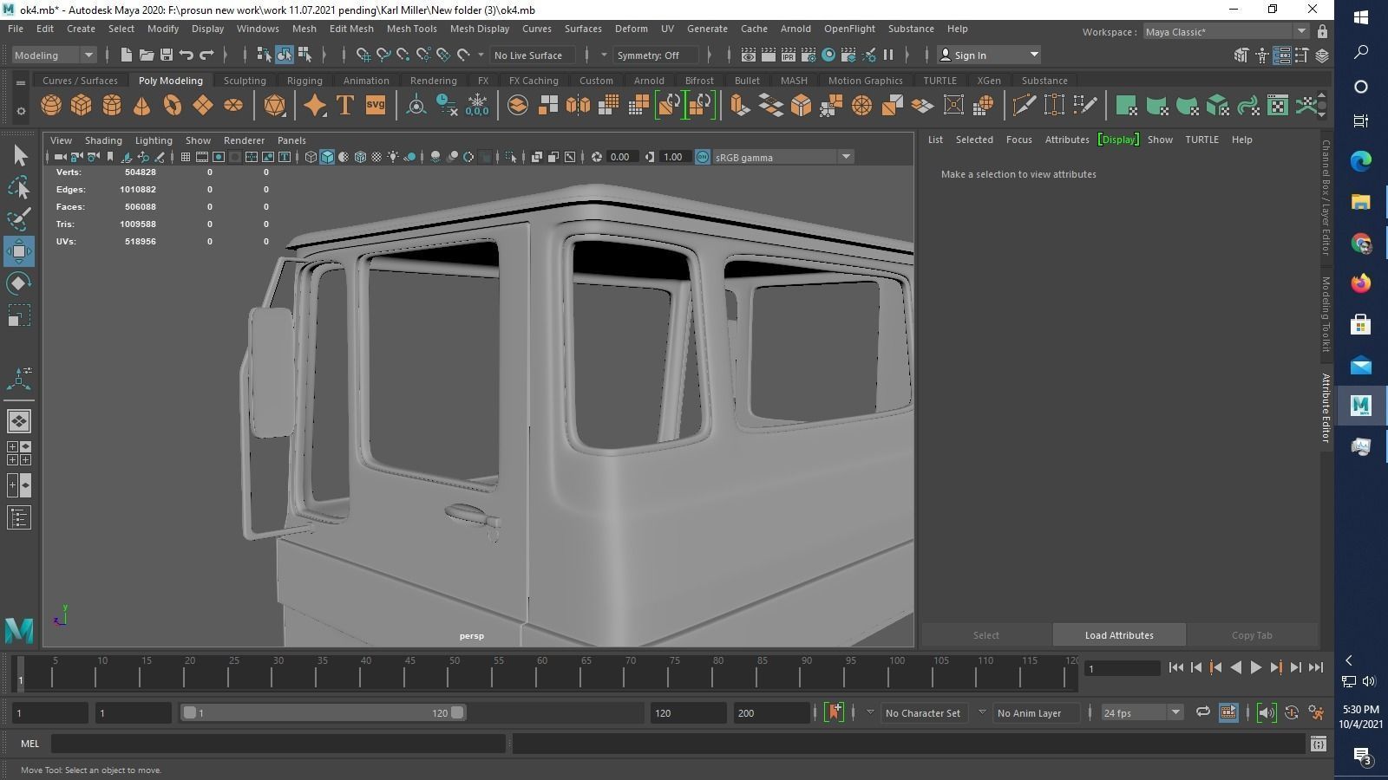Go to the end of playback range
1388x780 pixels.
point(1316,667)
